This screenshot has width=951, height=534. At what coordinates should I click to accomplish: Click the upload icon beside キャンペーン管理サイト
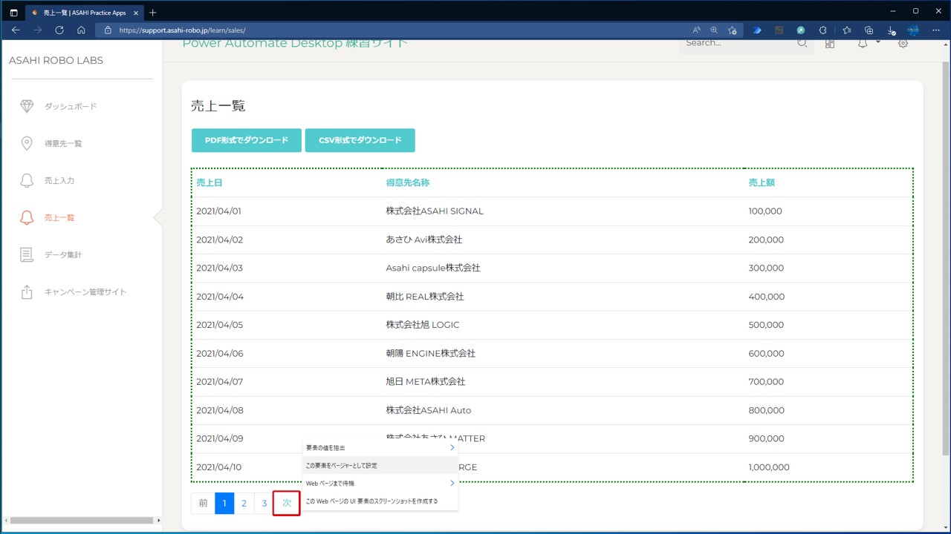27,291
